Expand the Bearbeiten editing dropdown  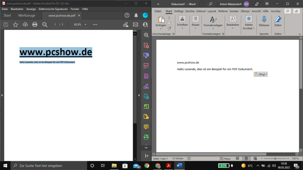pos(233,28)
